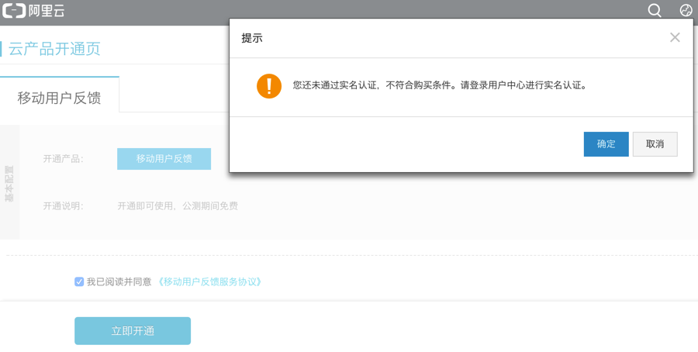This screenshot has height=352, width=698.
Task: Click the Aliyun logo in header
Action: click(33, 10)
